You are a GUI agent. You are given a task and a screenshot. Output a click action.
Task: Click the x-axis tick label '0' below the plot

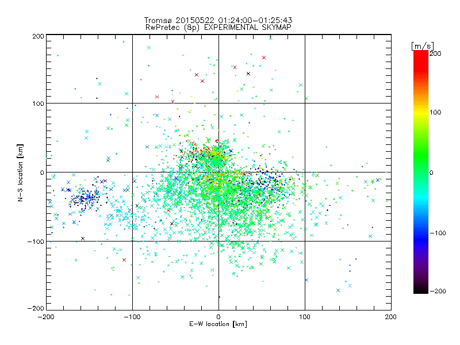[x=218, y=317]
